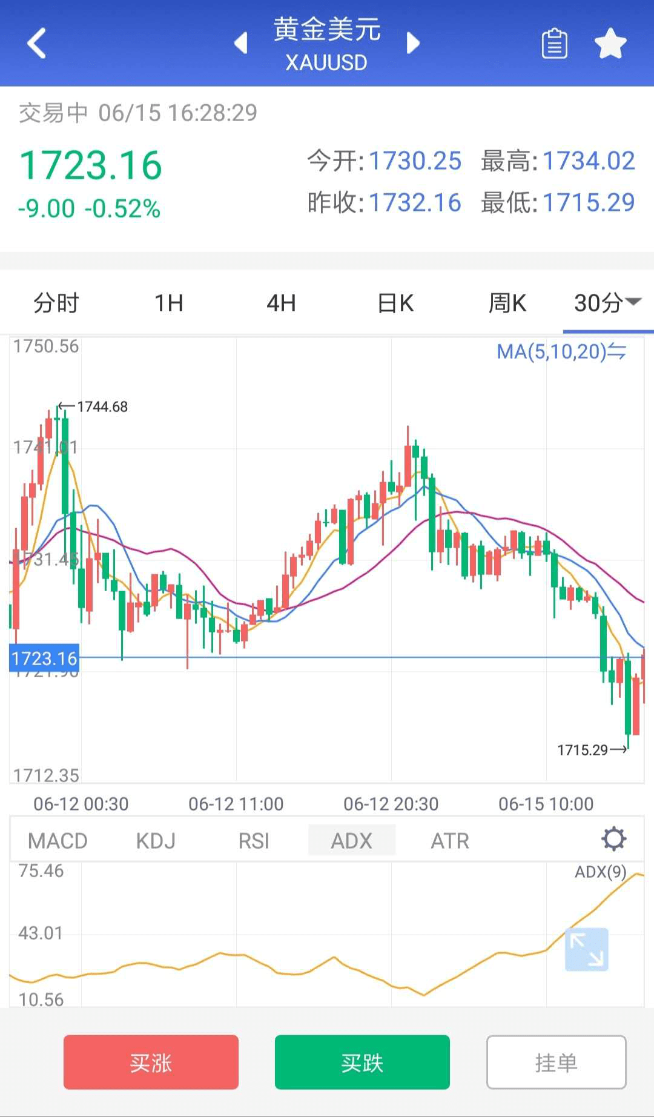654x1117 pixels.
Task: Tap the 06-12 20:30 time axis label
Action: [391, 804]
